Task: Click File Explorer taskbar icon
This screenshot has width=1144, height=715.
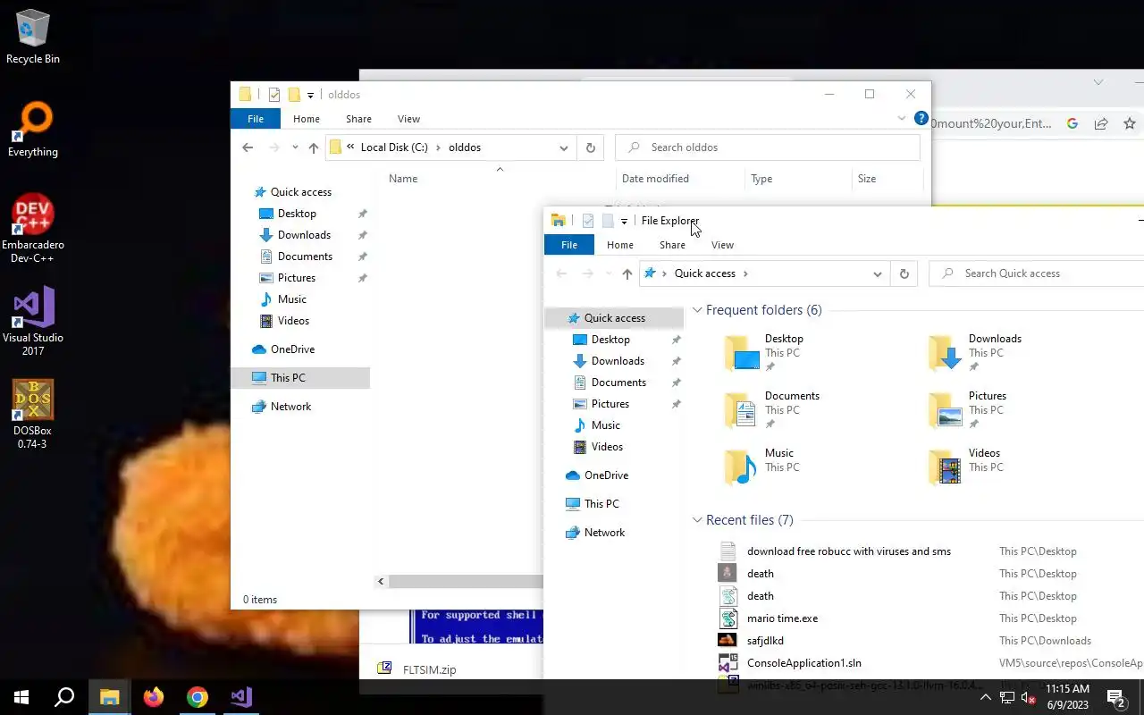Action: coord(109,697)
